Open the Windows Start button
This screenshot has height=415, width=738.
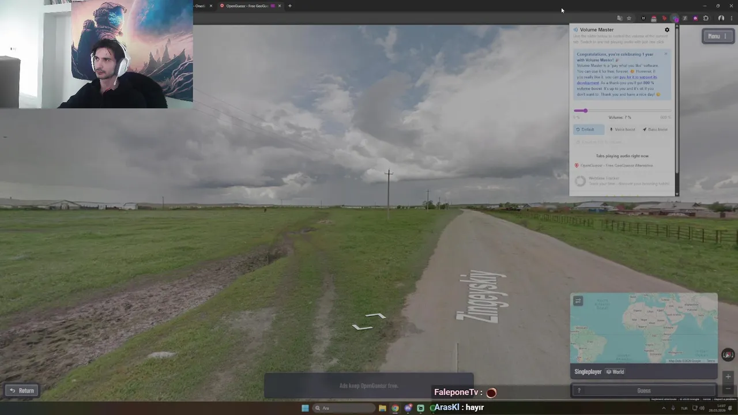[305, 408]
